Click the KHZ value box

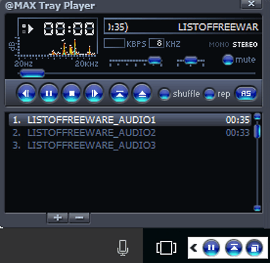tap(157, 43)
